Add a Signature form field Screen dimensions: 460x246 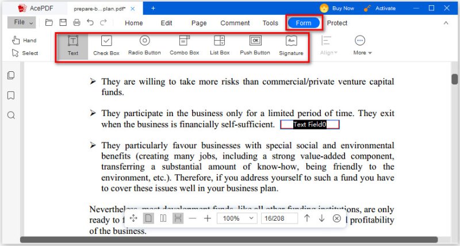291,46
